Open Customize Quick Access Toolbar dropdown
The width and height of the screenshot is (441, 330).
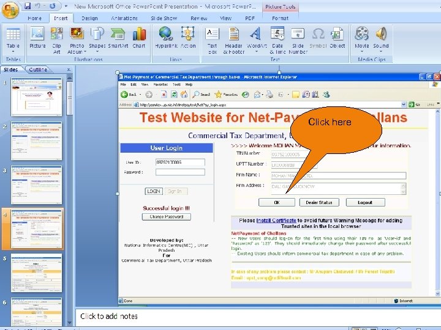tap(66, 6)
